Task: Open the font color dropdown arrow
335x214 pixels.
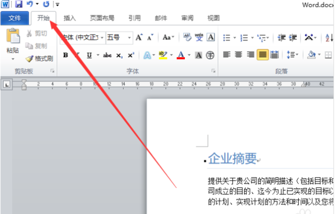Action: pyautogui.click(x=189, y=55)
